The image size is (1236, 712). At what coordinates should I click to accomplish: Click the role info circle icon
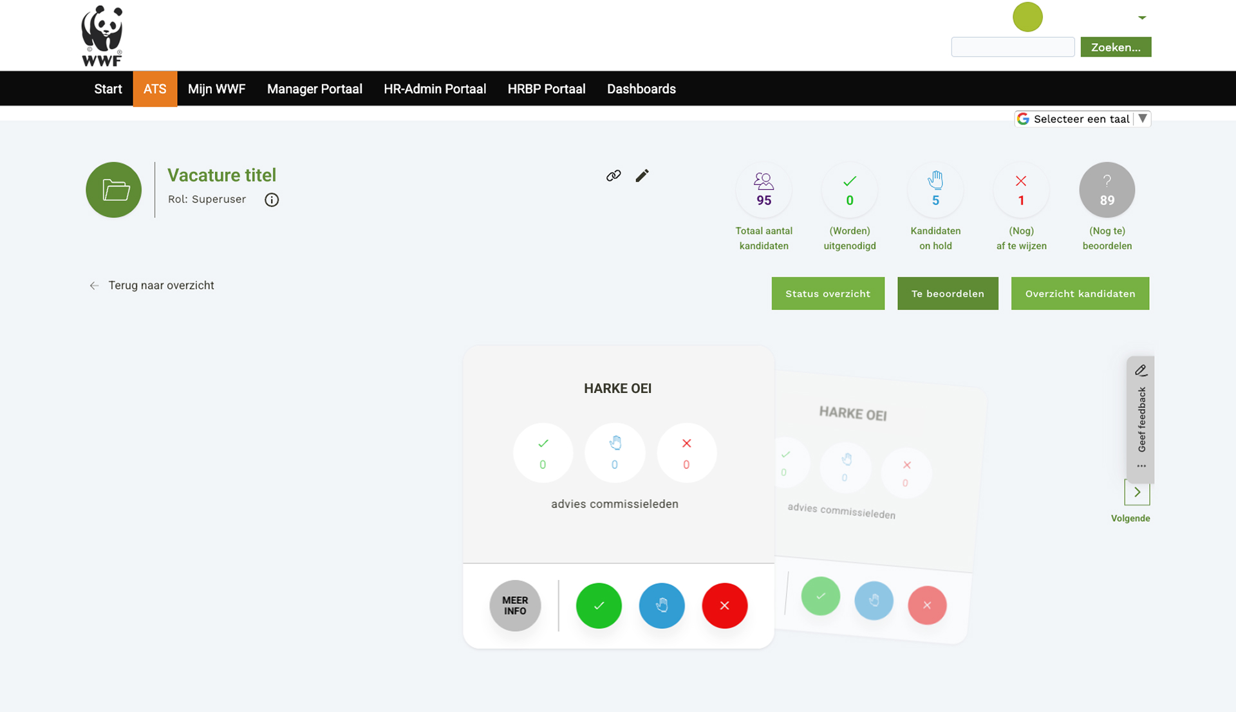click(272, 200)
